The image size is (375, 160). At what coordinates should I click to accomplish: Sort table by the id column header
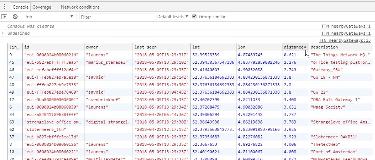pyautogui.click(x=53, y=47)
